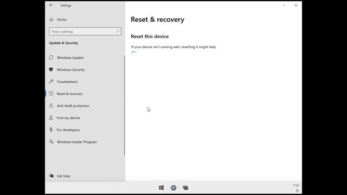The image size is (347, 195).
Task: Open the Settings gear on taskbar
Action: [173, 188]
